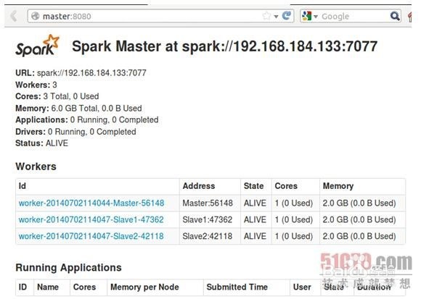Reload page with the refresh icon
Screen dimensions: 421x299
coord(287,16)
